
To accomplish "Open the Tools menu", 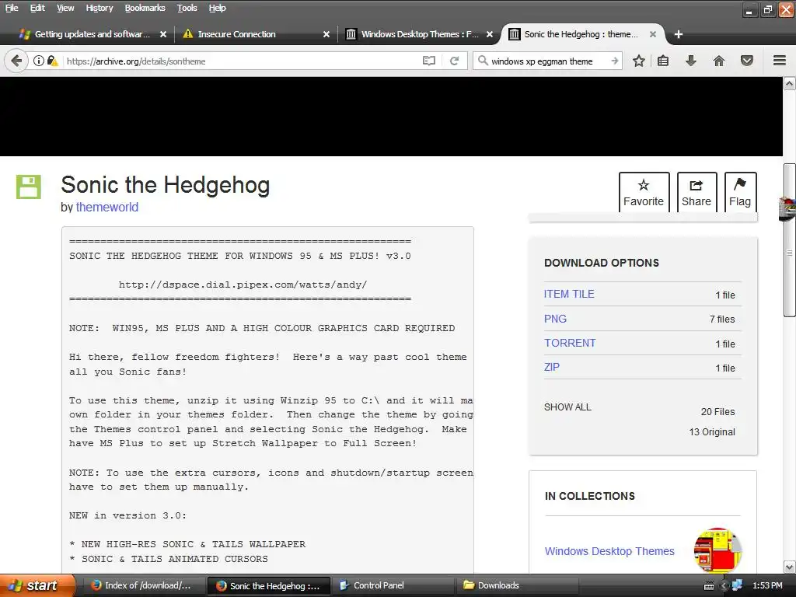I will (187, 8).
